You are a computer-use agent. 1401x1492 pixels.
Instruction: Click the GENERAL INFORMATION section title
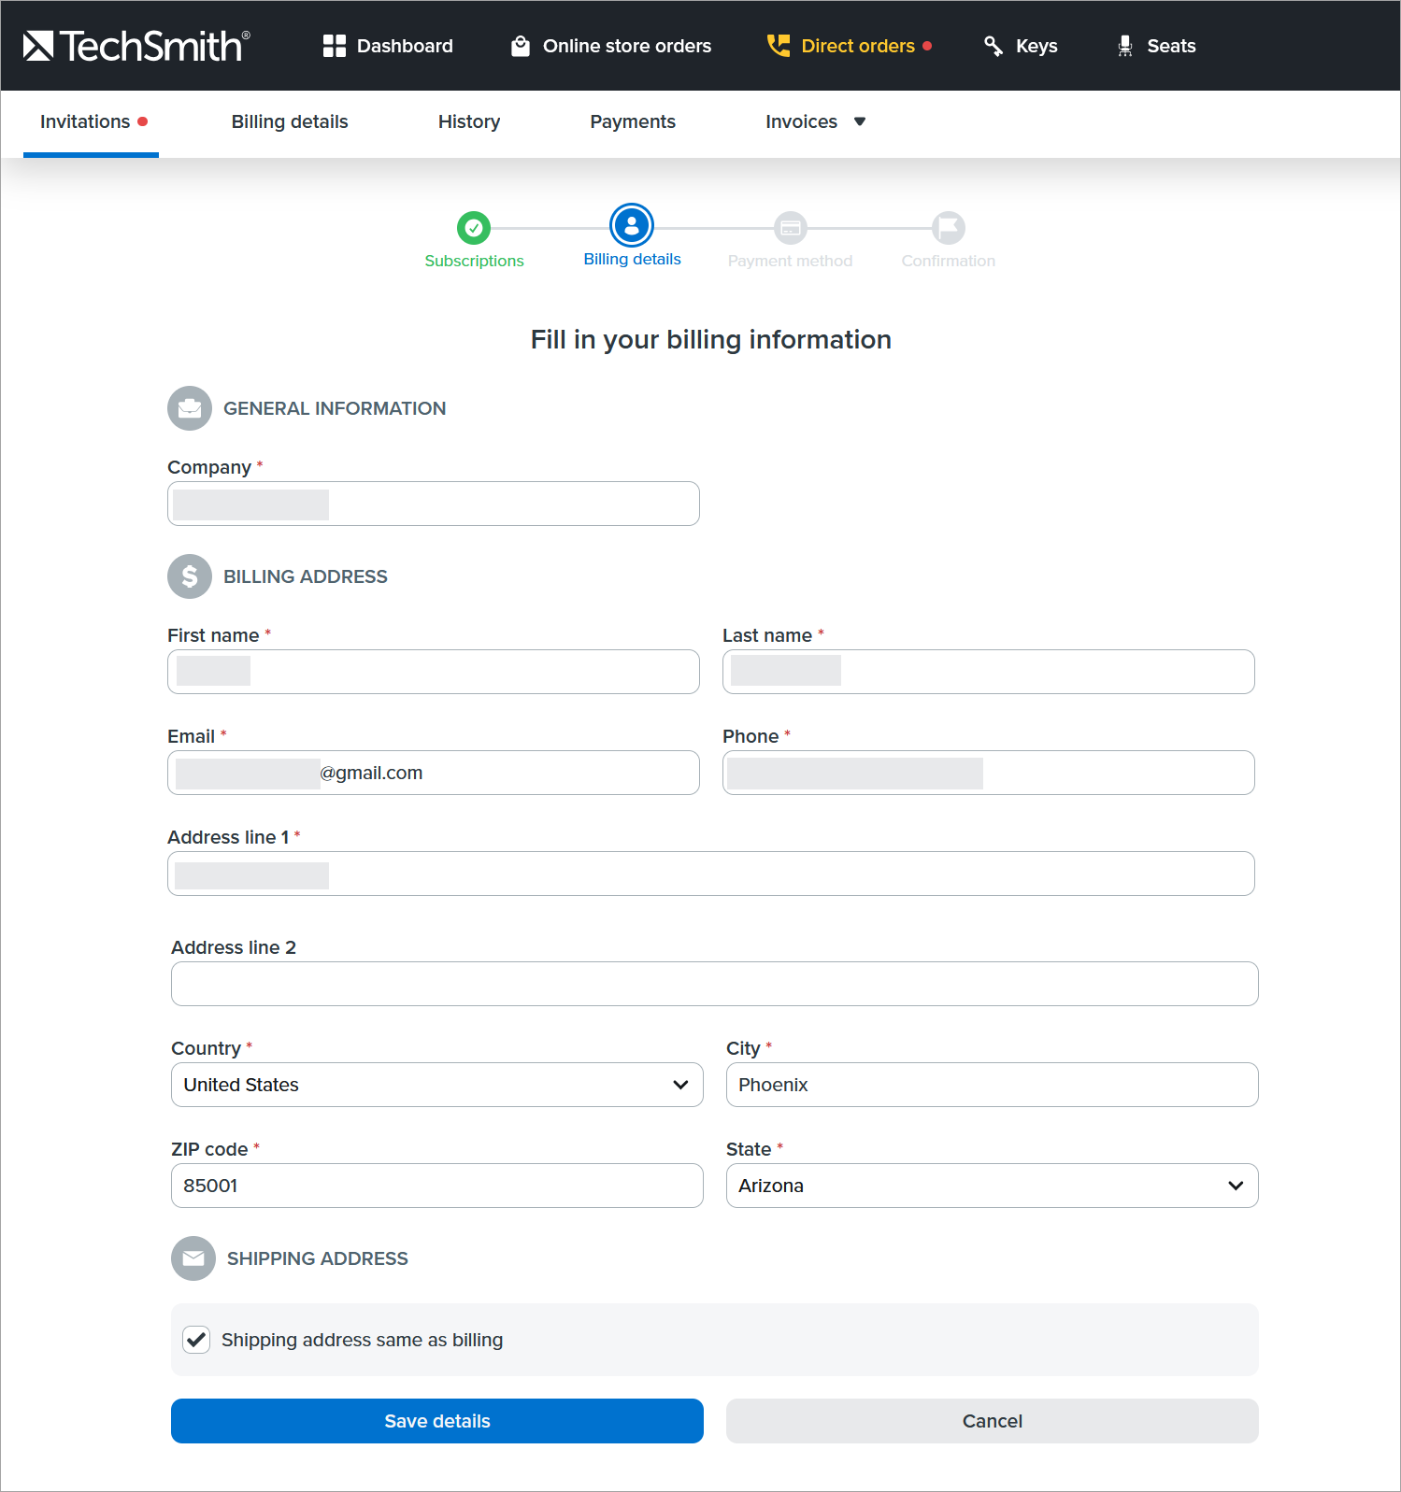[x=335, y=408]
